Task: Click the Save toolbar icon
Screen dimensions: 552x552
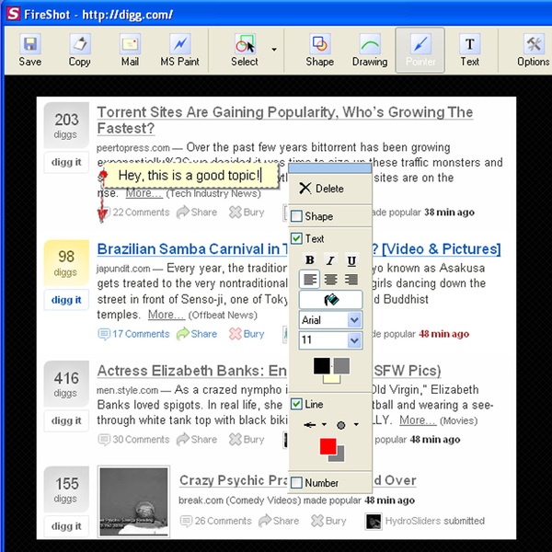Action: click(x=30, y=51)
